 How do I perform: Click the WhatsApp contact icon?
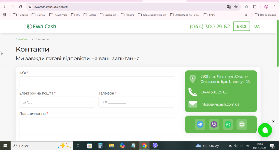[228, 124]
